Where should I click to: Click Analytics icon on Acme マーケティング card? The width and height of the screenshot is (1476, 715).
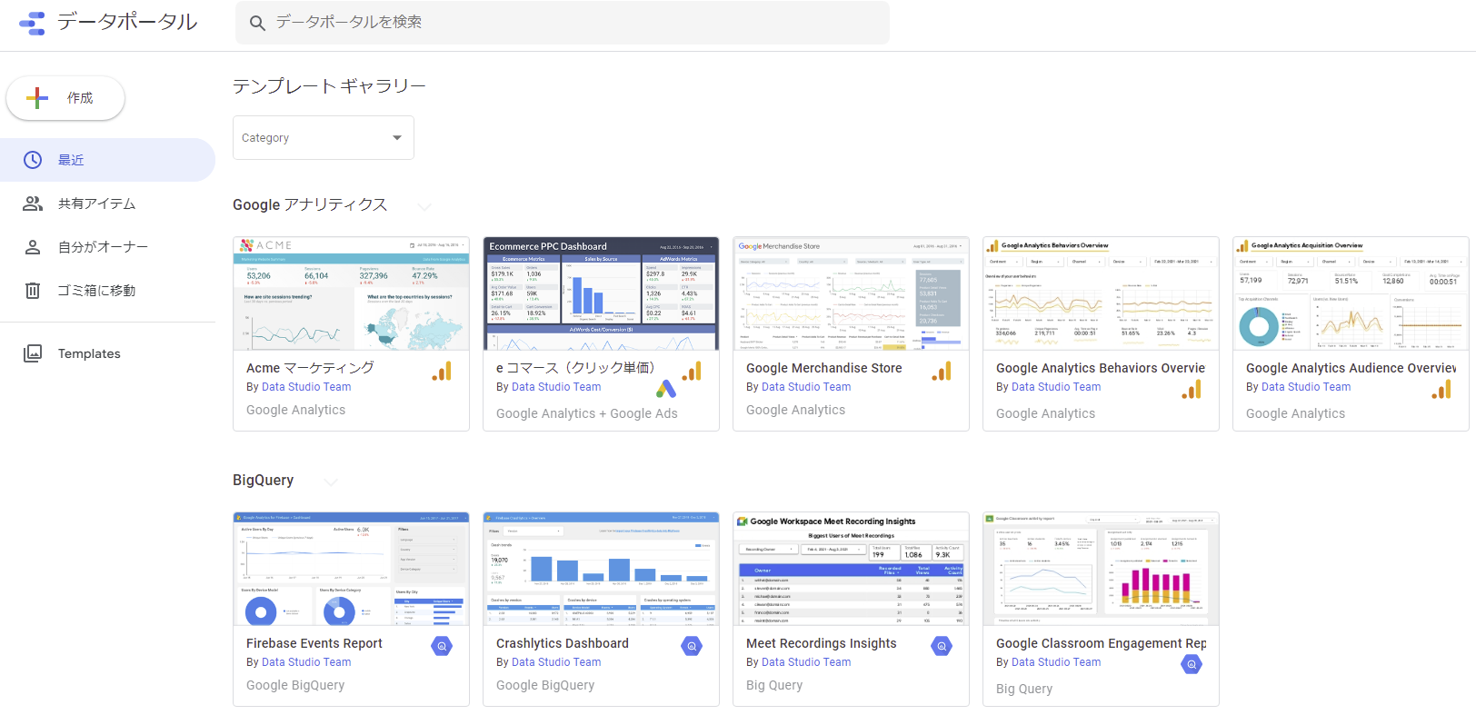442,372
